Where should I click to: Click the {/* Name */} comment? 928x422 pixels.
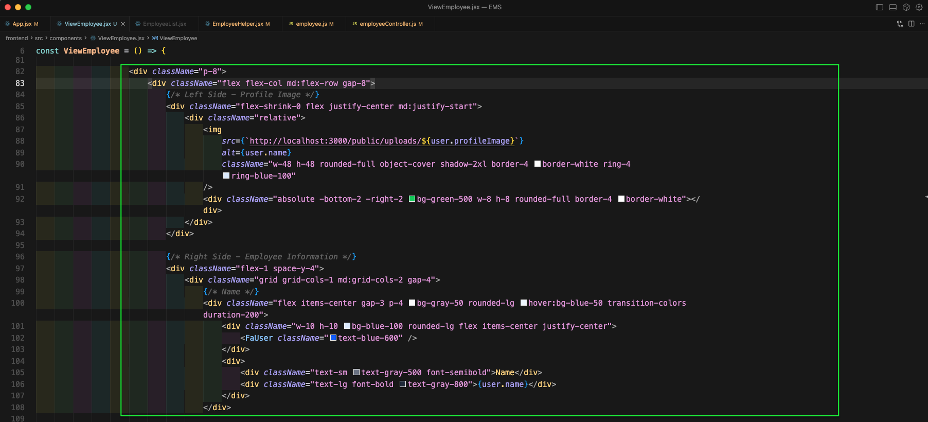(x=231, y=291)
